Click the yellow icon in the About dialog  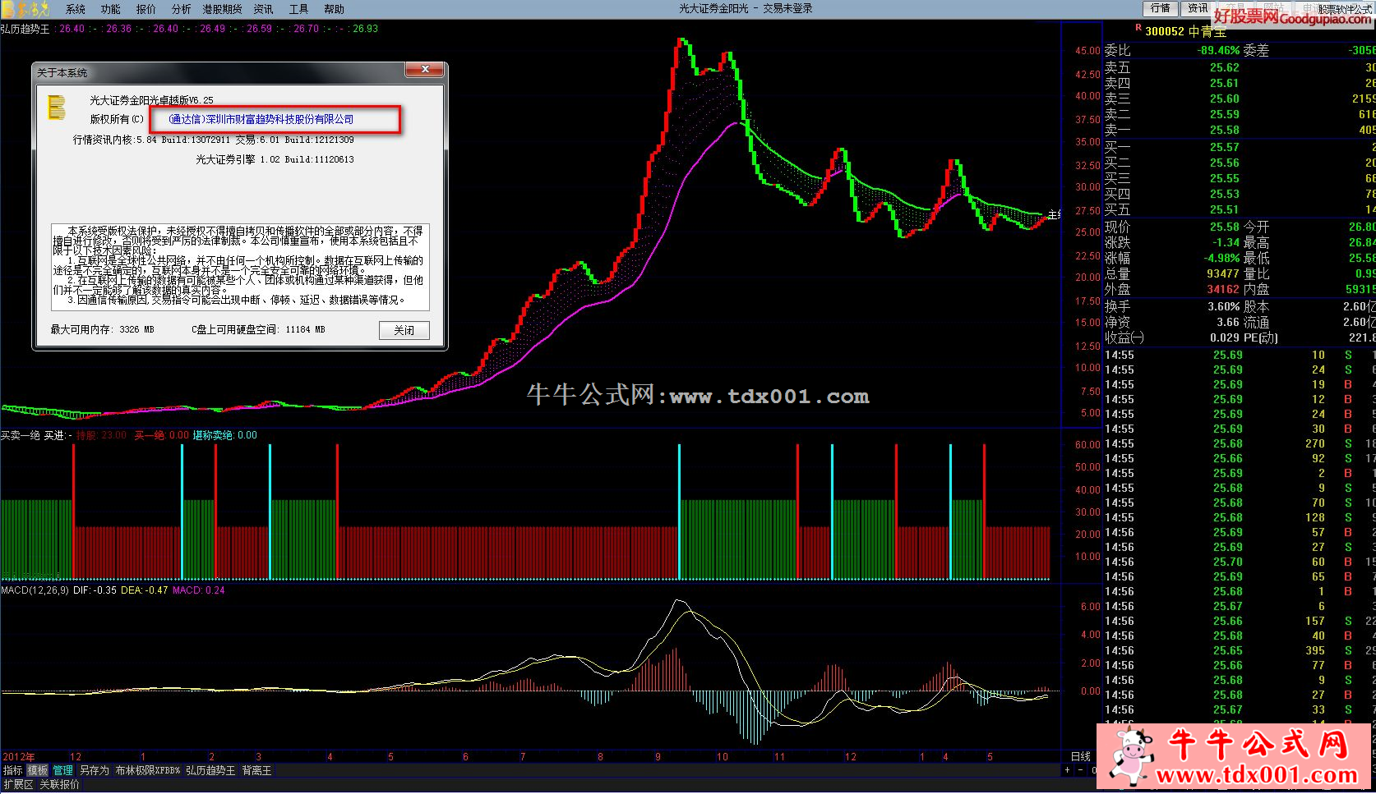56,108
